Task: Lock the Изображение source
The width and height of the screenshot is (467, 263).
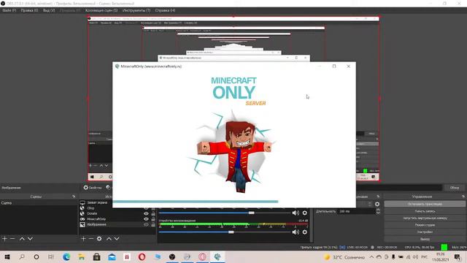Action: click(153, 224)
